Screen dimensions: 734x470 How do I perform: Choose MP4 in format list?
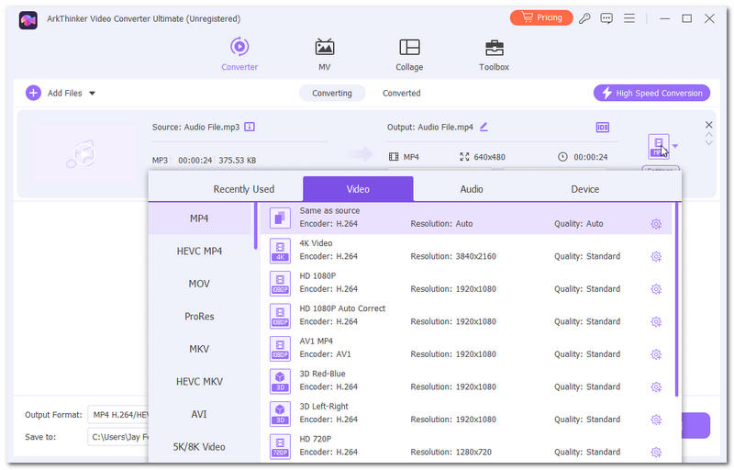tap(201, 218)
